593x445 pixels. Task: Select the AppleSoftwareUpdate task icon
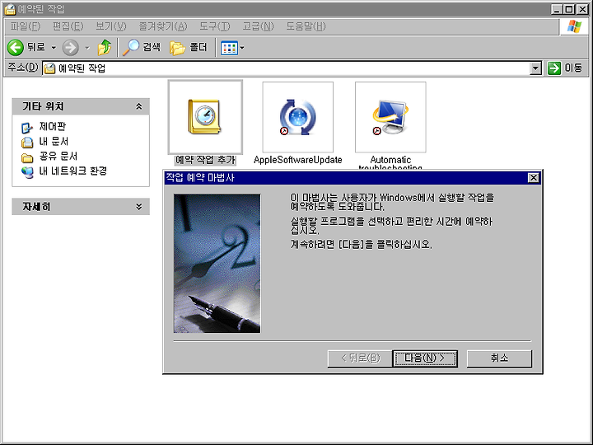(297, 116)
